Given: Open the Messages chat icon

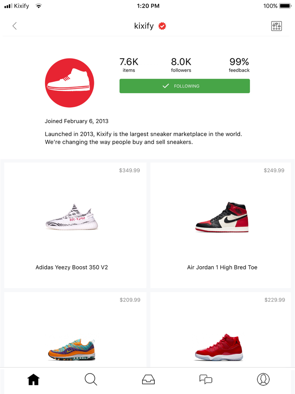Looking at the screenshot, I should 206,379.
